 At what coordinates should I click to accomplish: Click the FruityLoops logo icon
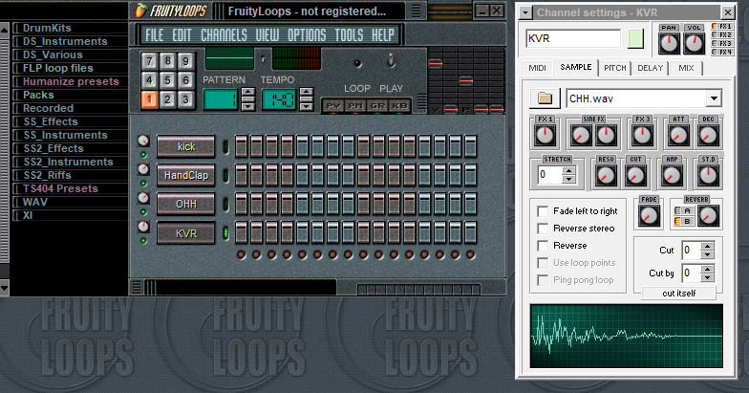coord(141,10)
